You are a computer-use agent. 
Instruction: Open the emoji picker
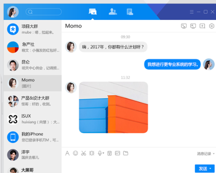pos(75,153)
